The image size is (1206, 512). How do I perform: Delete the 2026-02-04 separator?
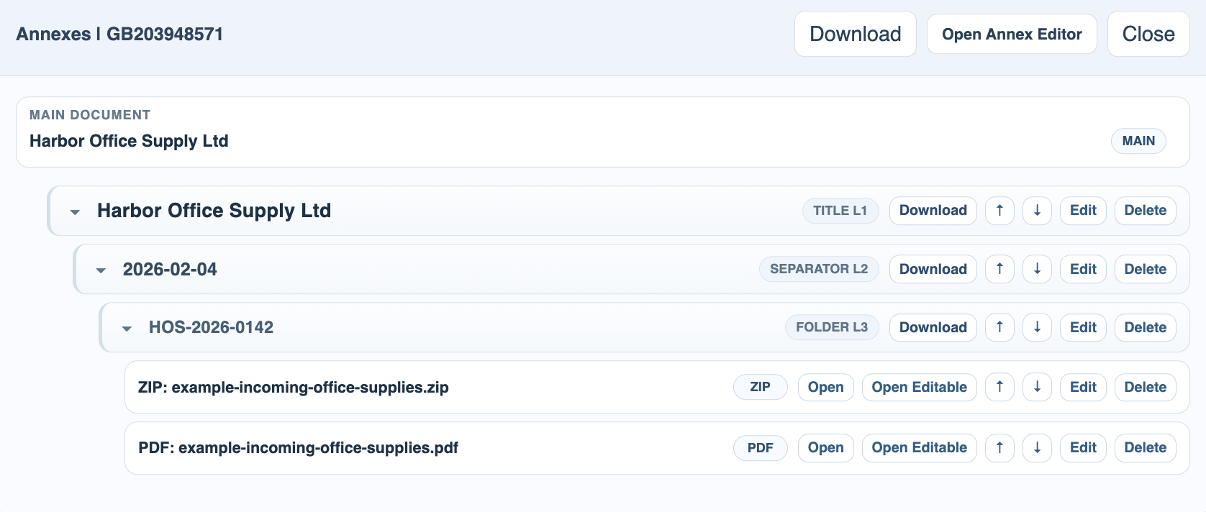[1146, 269]
